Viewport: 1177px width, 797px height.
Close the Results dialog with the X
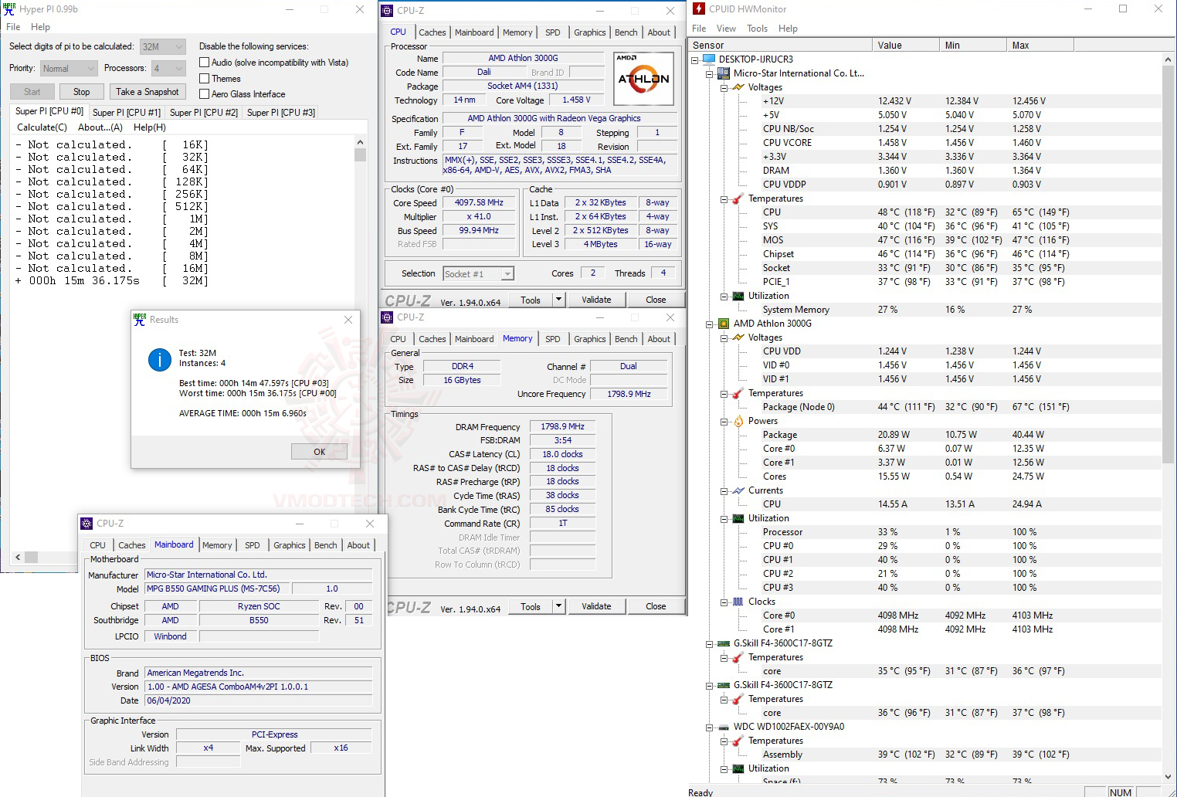tap(348, 319)
